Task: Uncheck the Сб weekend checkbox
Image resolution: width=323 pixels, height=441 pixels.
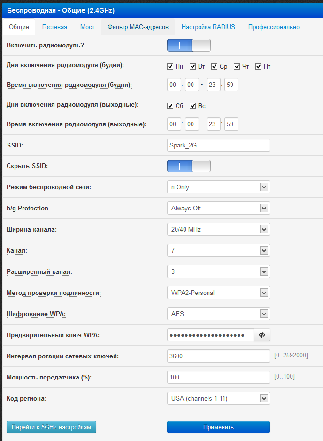Action: tap(170, 106)
